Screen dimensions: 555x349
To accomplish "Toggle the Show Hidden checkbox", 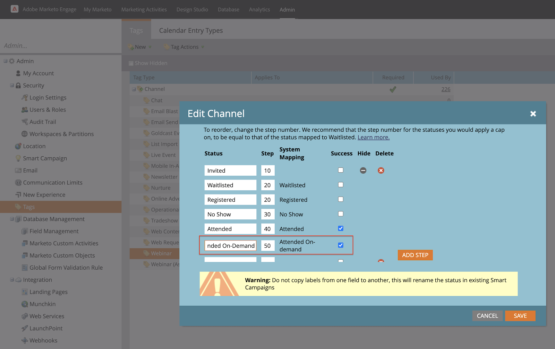I will click(x=131, y=63).
